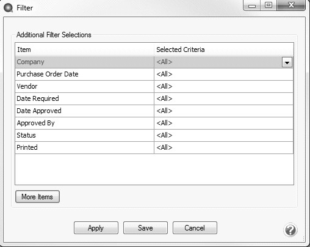
Task: Click the Status criteria cell
Action: point(224,135)
